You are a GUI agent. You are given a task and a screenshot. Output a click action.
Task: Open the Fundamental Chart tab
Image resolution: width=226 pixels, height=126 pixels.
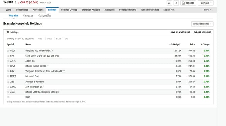[x=150, y=10]
